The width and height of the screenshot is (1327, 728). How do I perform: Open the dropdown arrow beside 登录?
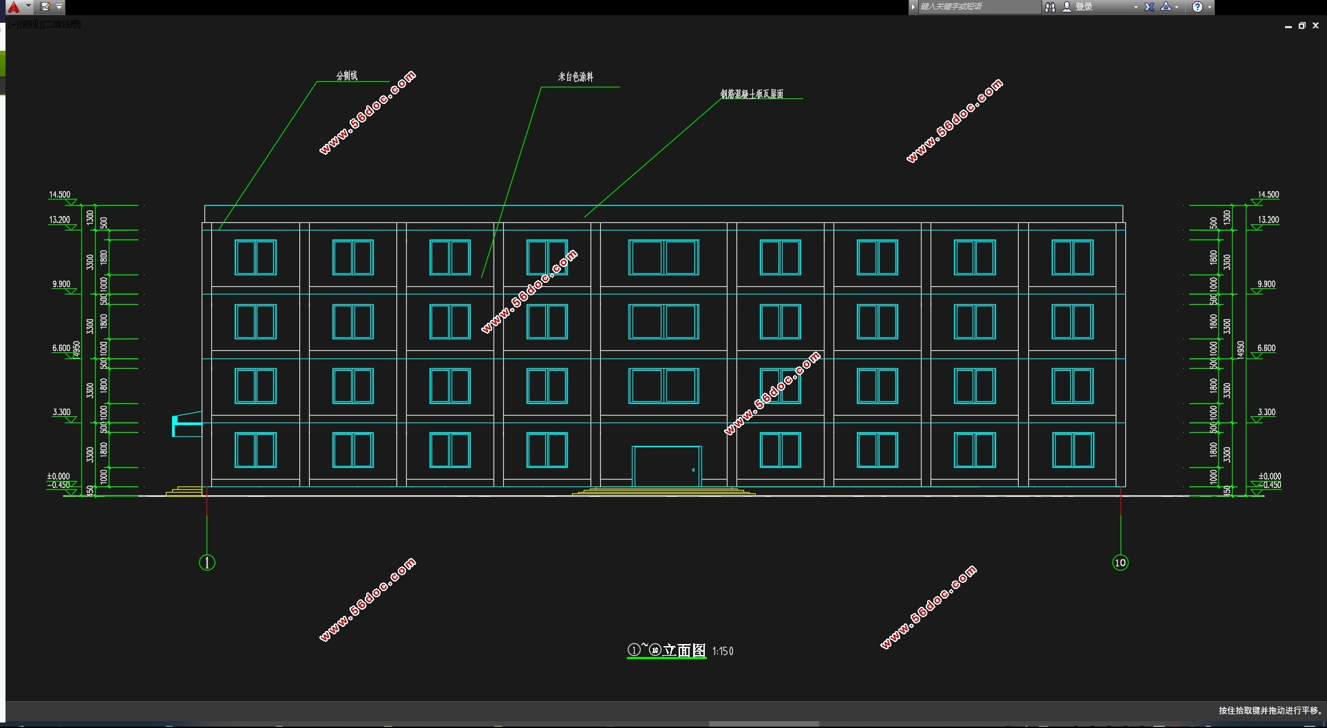point(1136,7)
